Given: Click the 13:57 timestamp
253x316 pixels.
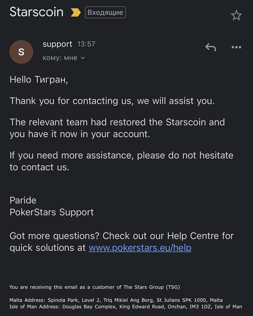Looking at the screenshot, I should [86, 44].
